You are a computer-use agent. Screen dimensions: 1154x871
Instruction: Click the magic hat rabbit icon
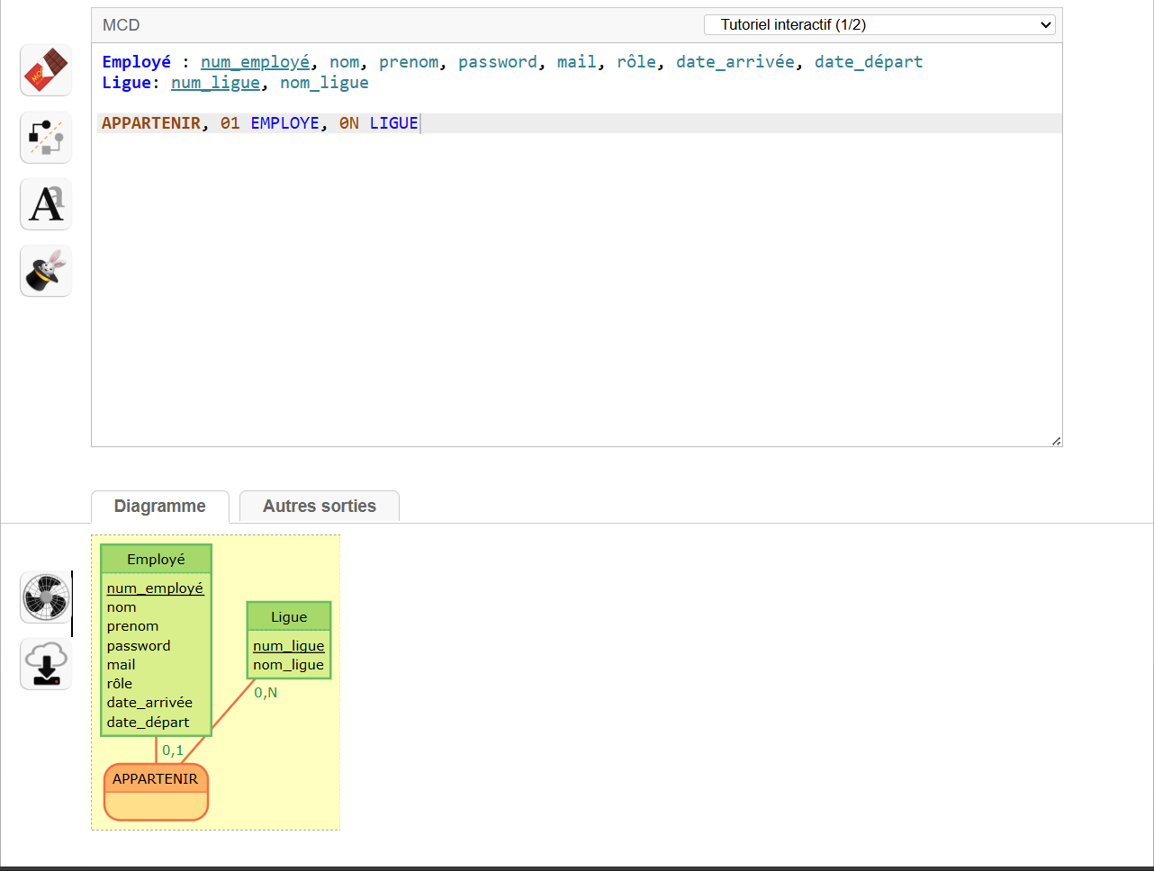tap(46, 271)
